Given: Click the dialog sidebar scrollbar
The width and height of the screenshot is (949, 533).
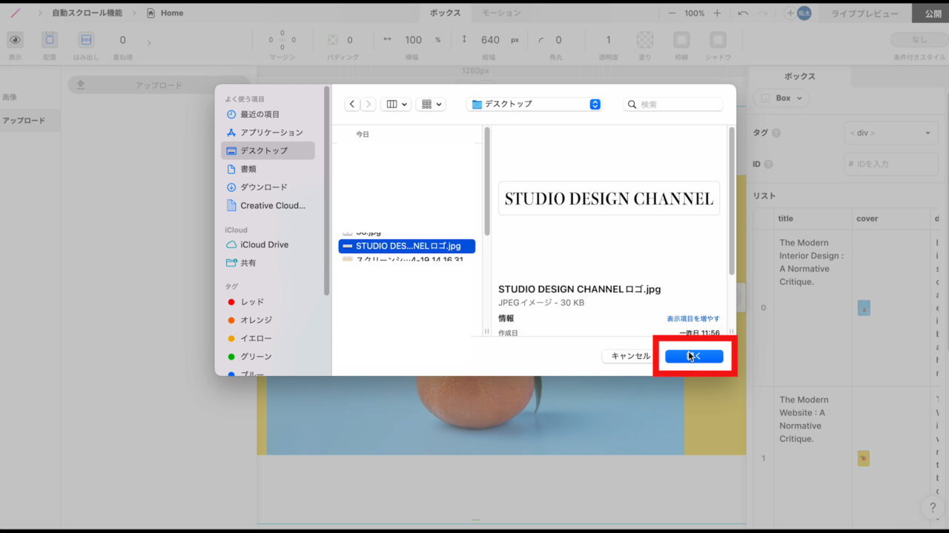Looking at the screenshot, I should pyautogui.click(x=326, y=191).
